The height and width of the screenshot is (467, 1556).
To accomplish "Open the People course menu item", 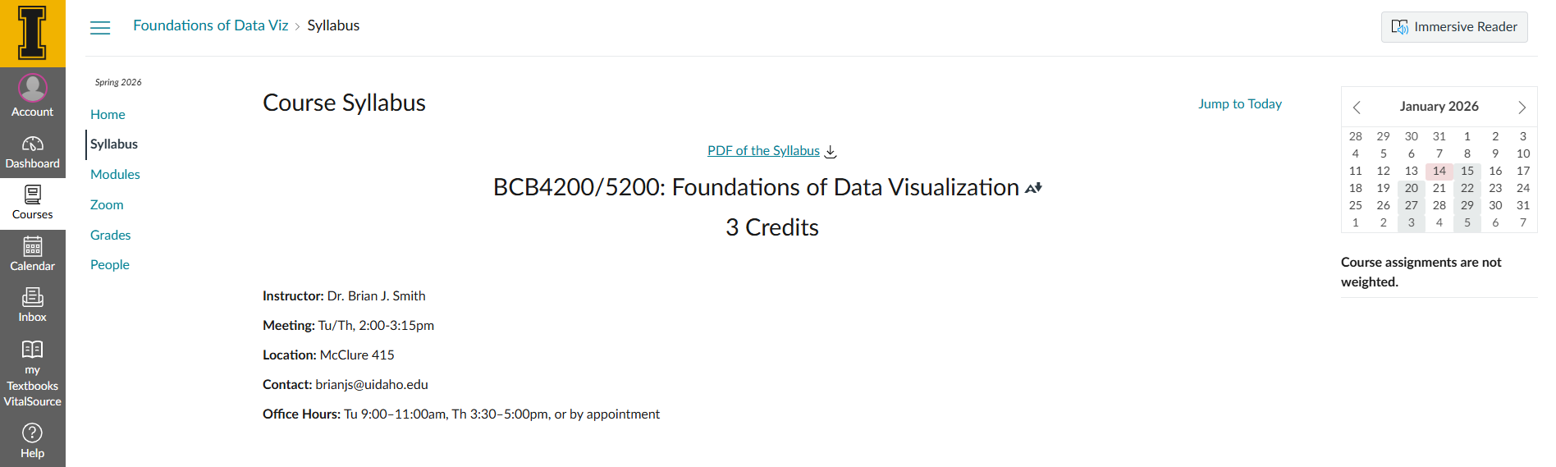I will [x=110, y=264].
